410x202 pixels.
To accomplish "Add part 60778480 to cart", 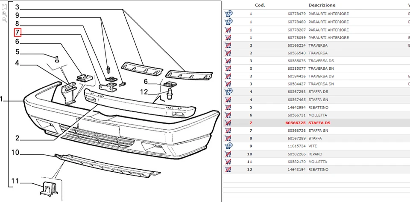I will (228, 22).
